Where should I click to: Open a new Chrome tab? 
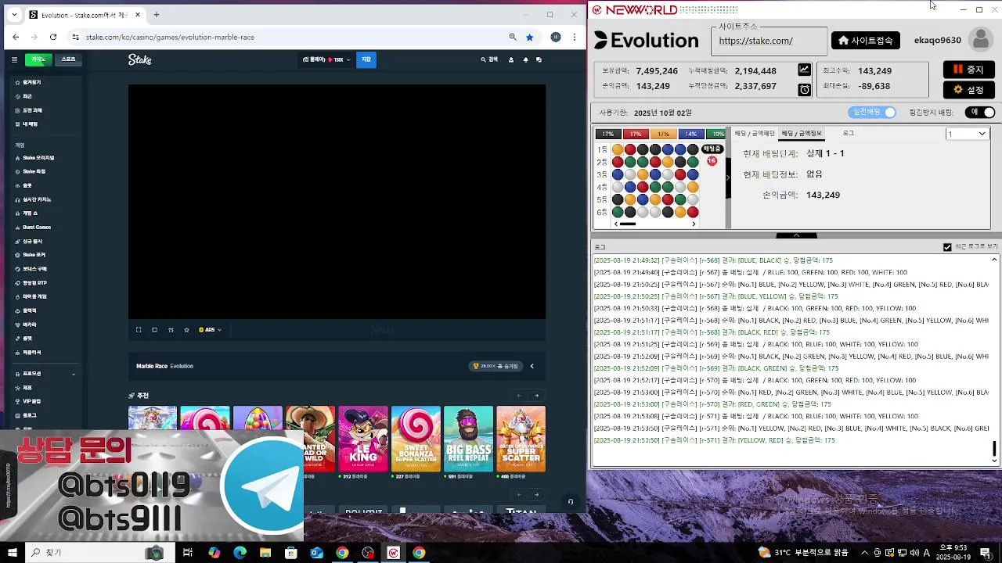(157, 14)
